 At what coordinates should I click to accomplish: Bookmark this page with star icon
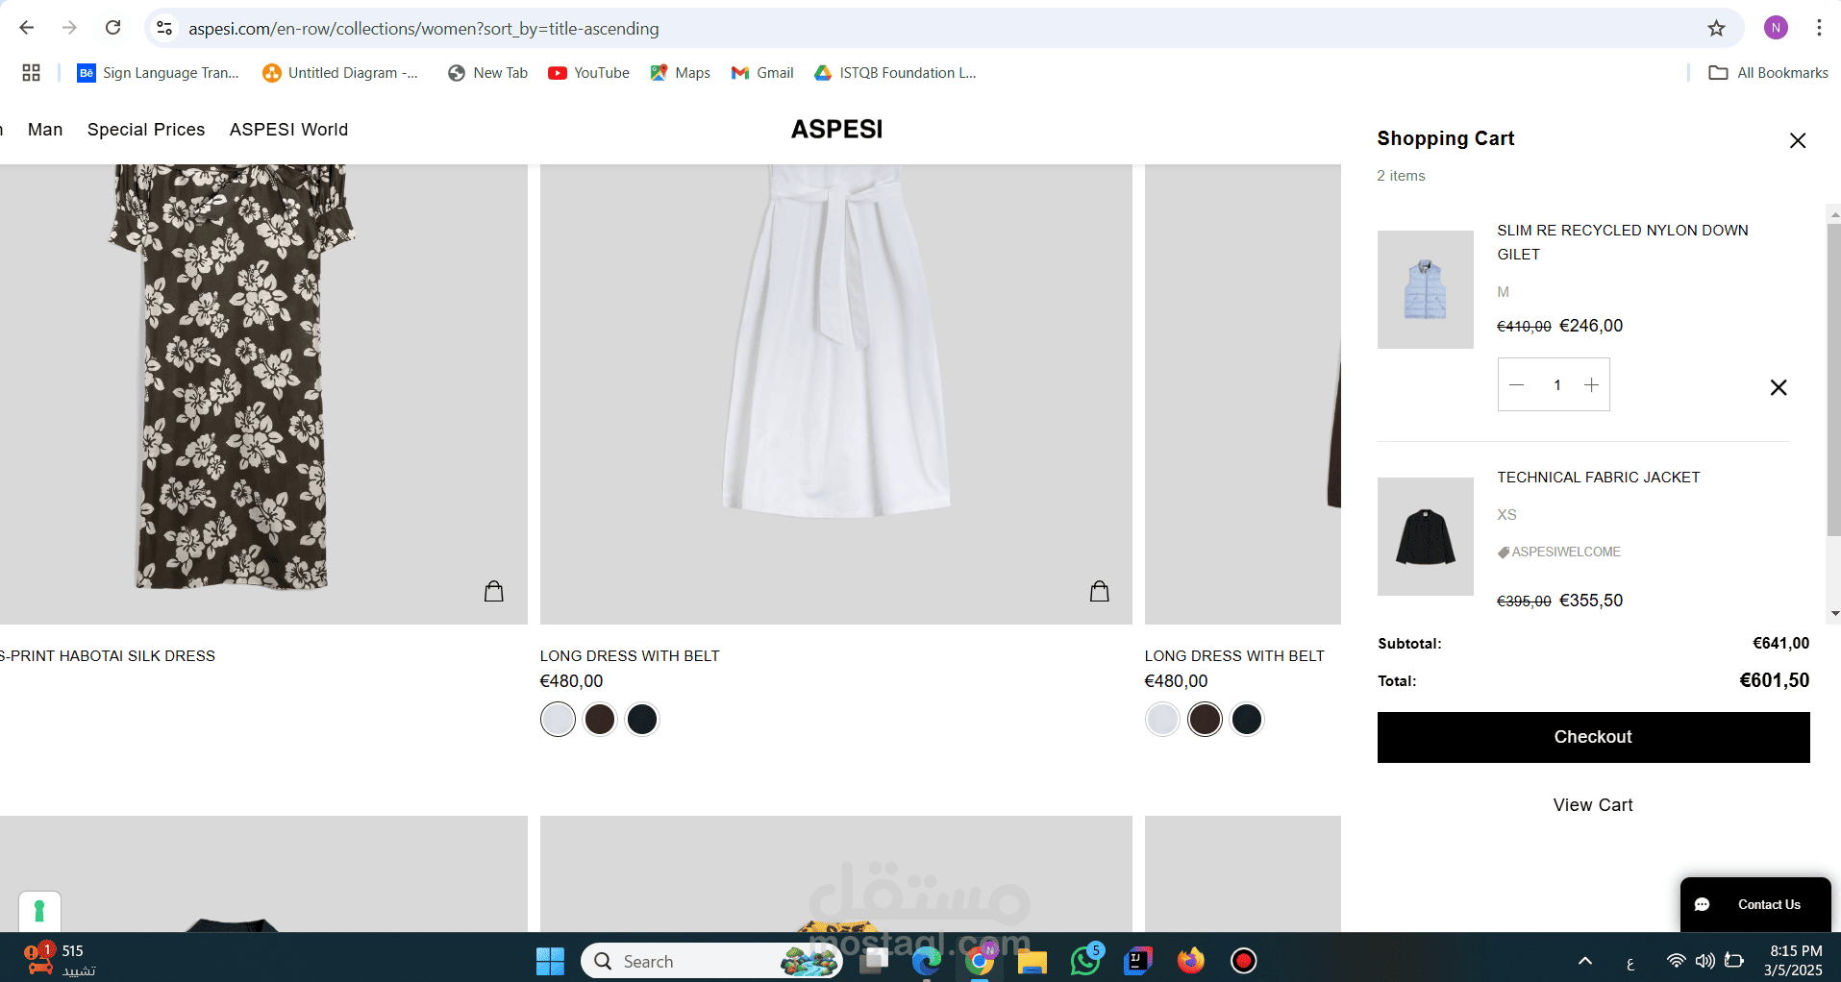tap(1716, 28)
